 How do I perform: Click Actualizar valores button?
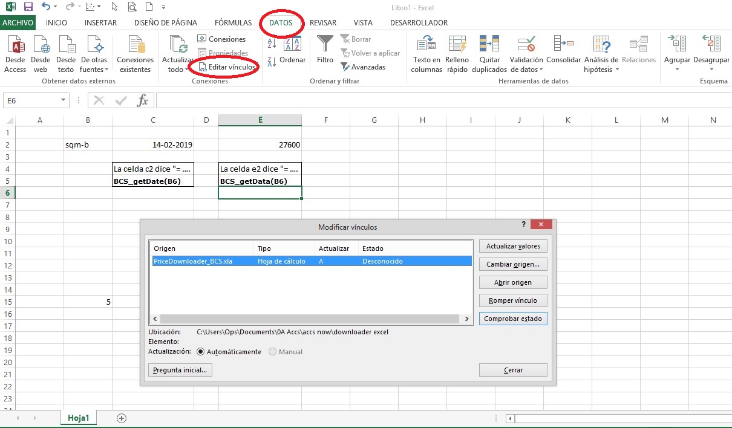513,246
